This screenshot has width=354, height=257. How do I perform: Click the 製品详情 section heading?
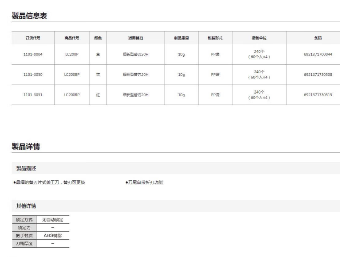[26, 147]
